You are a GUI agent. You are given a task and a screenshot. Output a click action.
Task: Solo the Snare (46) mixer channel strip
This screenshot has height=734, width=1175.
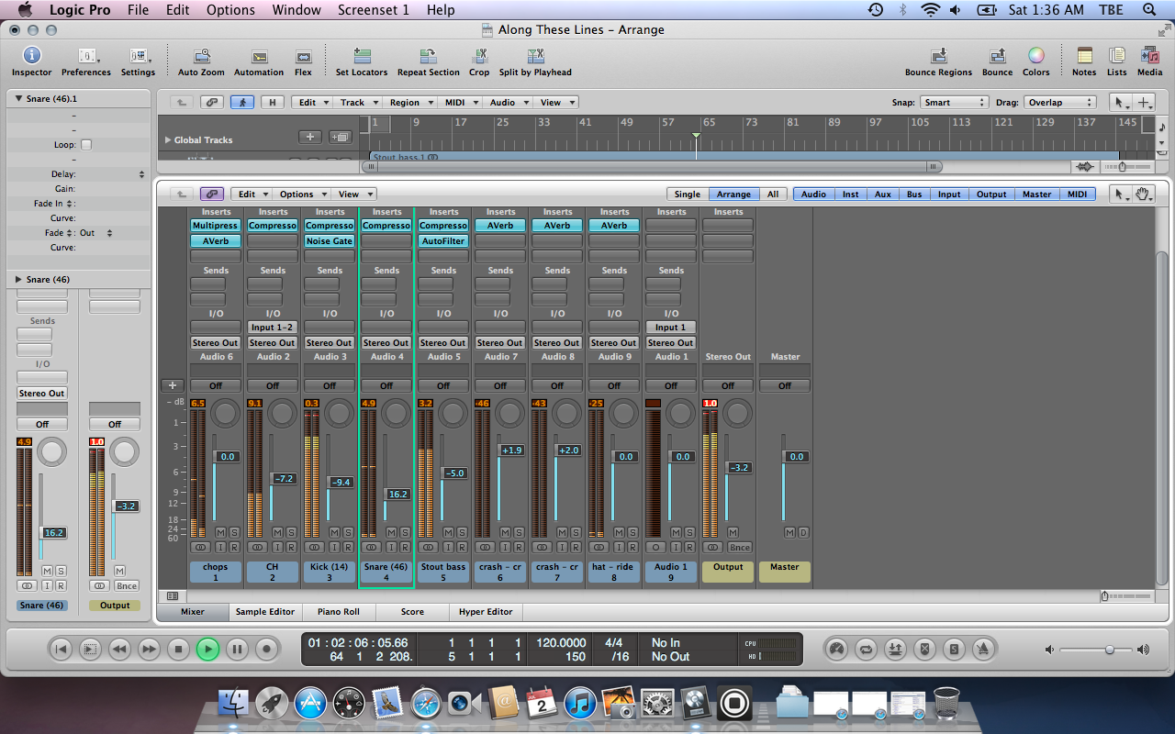click(x=405, y=532)
